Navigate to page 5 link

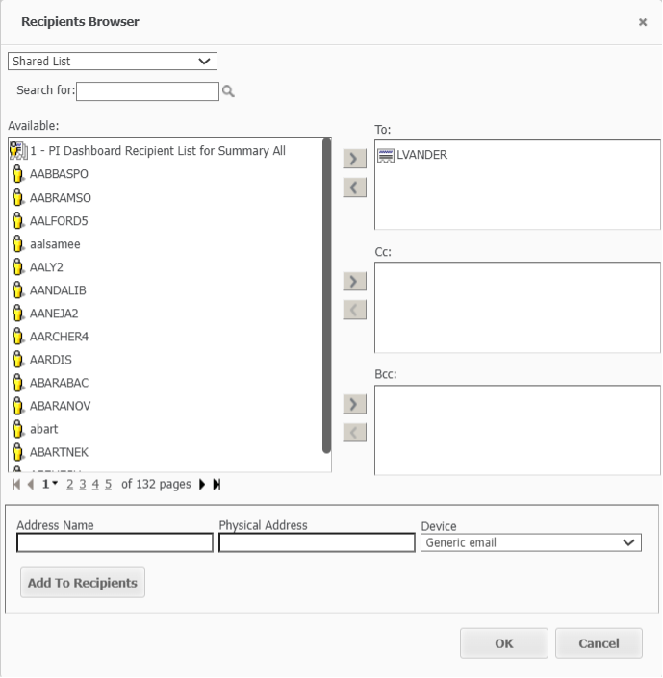coord(108,485)
